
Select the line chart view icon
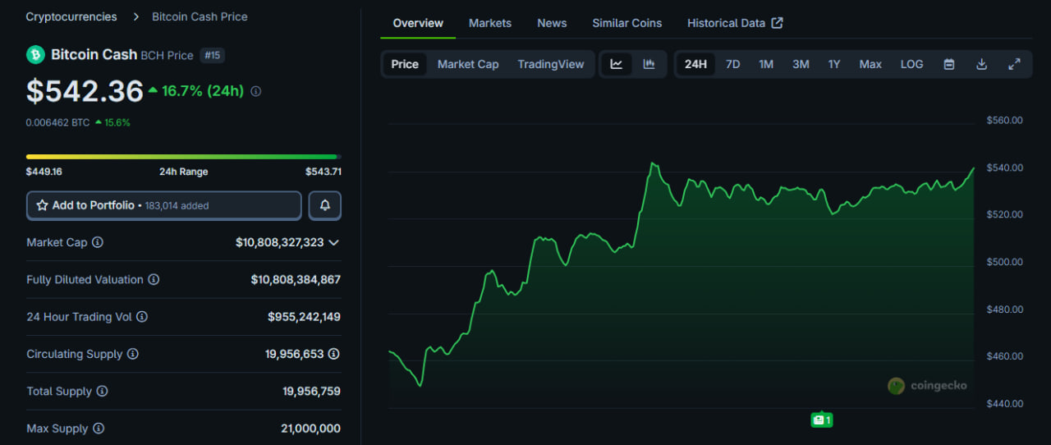click(617, 64)
